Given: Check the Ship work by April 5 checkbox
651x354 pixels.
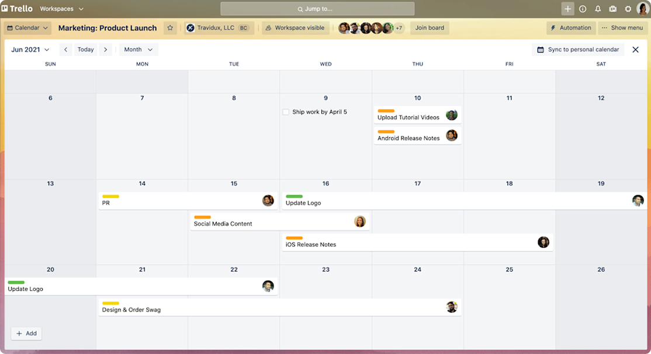Looking at the screenshot, I should click(x=286, y=112).
